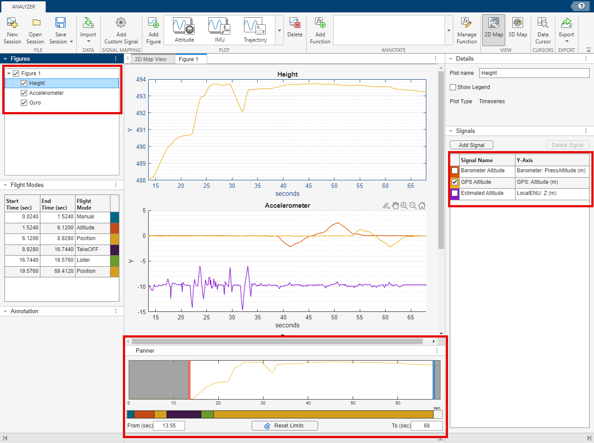Uncheck the Height plot checkbox
Image resolution: width=594 pixels, height=443 pixels.
[24, 83]
